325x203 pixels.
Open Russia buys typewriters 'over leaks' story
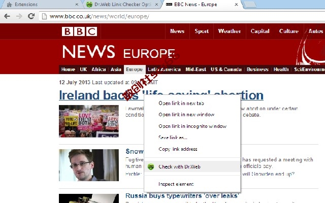pos(182,195)
